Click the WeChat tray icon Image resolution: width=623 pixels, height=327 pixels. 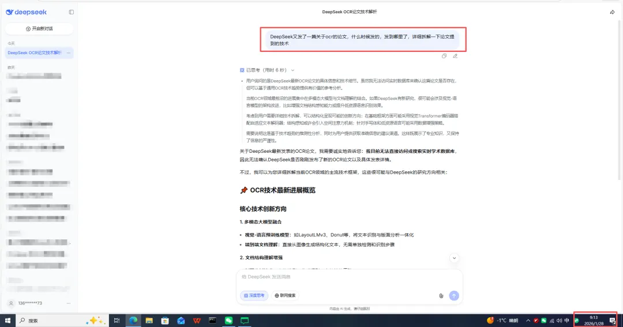[543, 321]
